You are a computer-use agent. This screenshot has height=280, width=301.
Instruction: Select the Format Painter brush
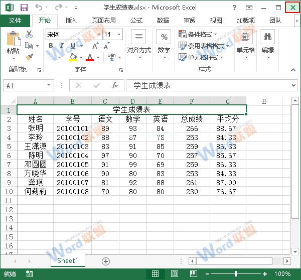point(29,57)
